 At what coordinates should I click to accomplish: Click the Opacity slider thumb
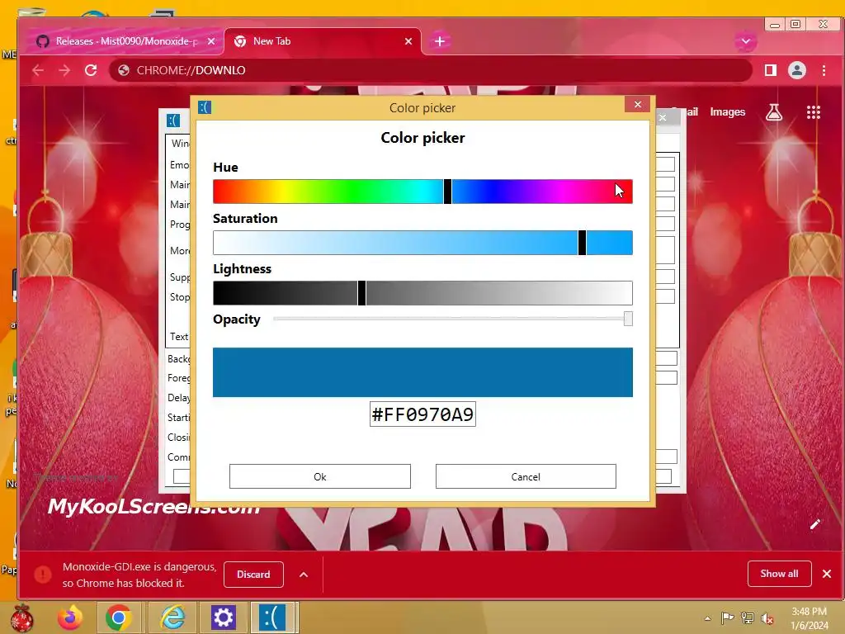(x=628, y=319)
